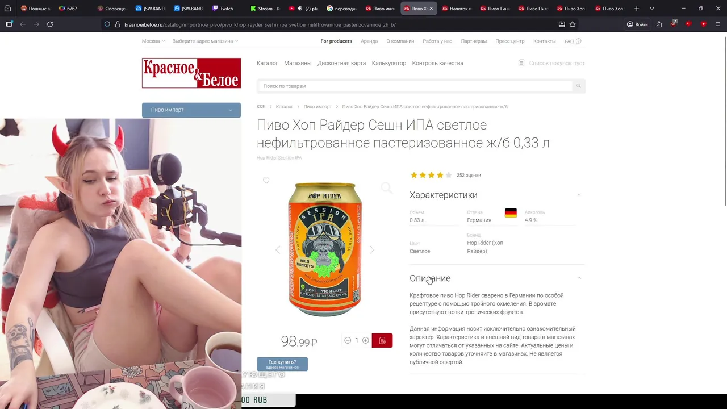Expand the Пиво импорт category dropdown
Screen dimensions: 727x409
pos(191,110)
